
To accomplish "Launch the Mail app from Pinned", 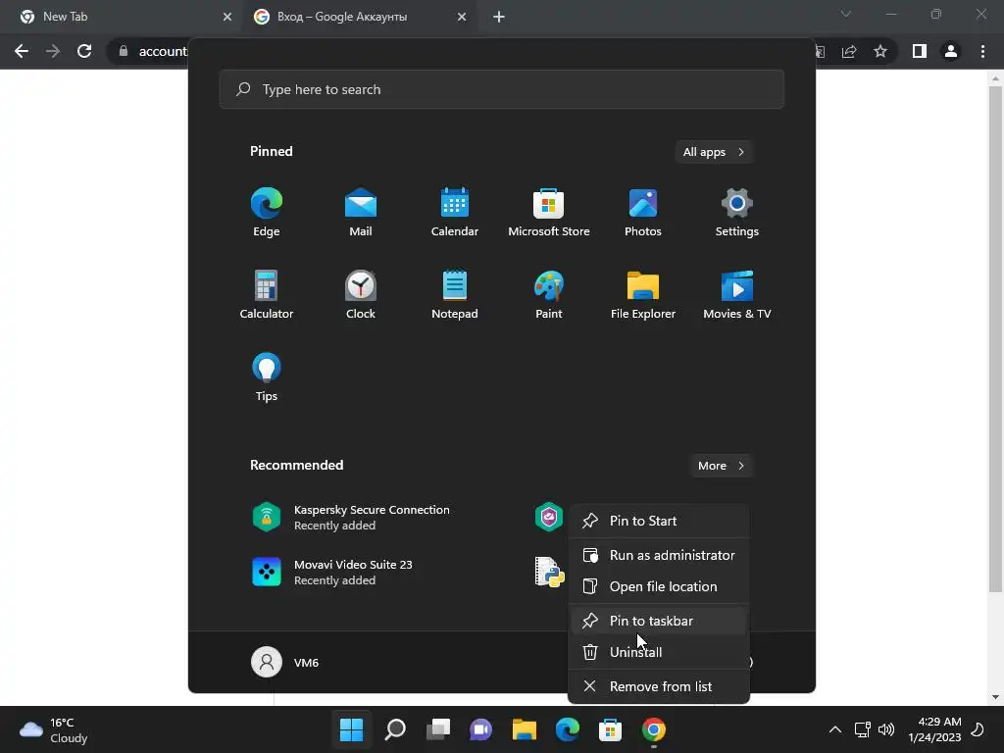I will pyautogui.click(x=361, y=212).
